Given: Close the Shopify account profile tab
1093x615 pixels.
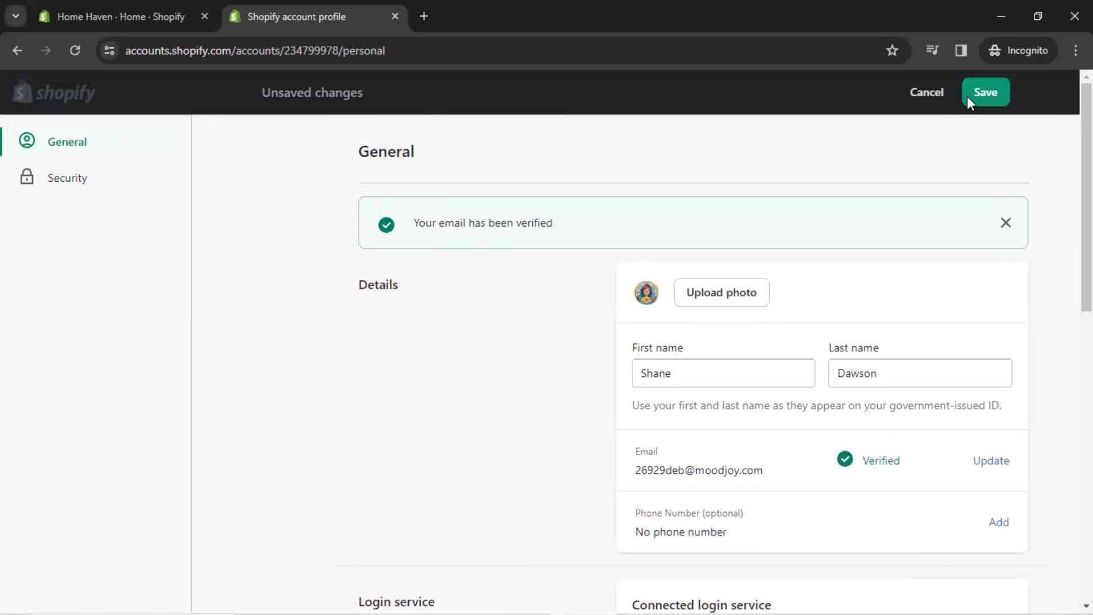Looking at the screenshot, I should [x=395, y=17].
